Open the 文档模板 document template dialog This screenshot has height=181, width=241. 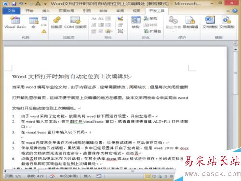pos(210,23)
